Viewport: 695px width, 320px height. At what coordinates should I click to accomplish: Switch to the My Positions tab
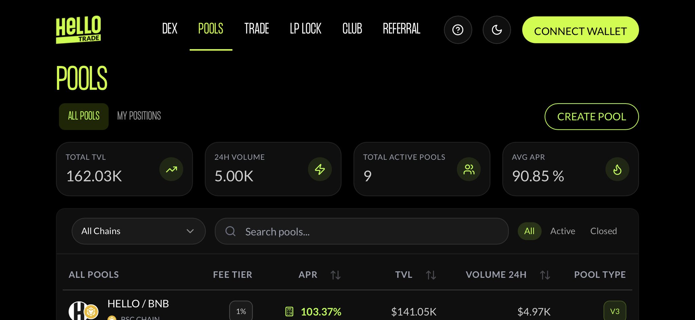[x=139, y=116]
